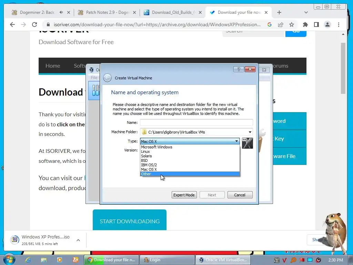The height and width of the screenshot is (265, 353).
Task: Expand download item options chevron
Action: (x=78, y=240)
